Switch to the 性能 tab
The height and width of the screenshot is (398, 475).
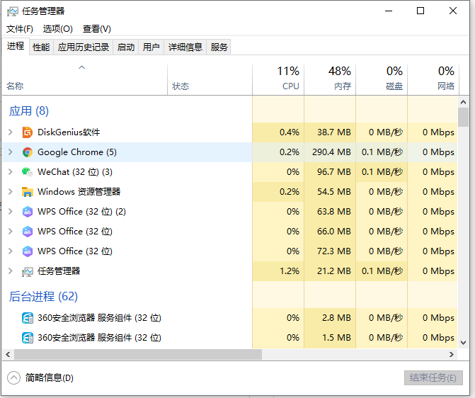[x=41, y=47]
